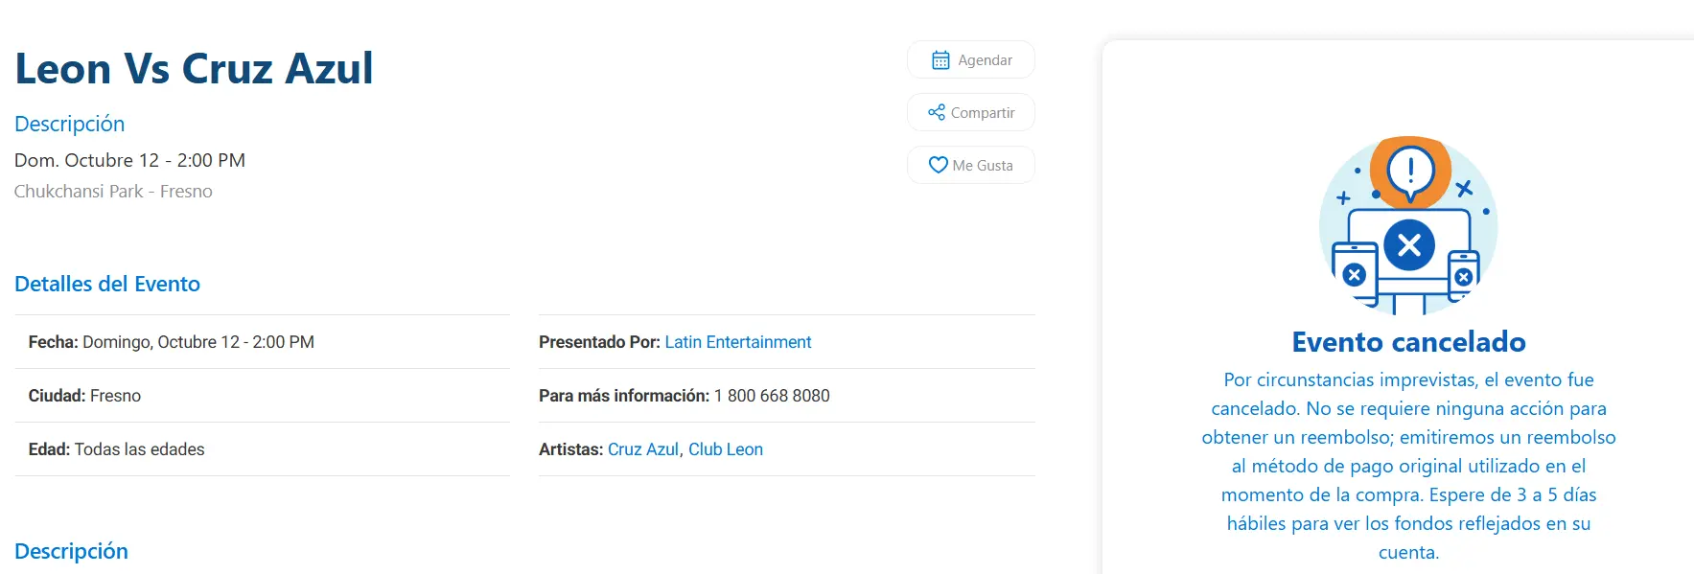Click the Leon Vs Cruz Azul title
This screenshot has width=1694, height=574.
(x=194, y=69)
